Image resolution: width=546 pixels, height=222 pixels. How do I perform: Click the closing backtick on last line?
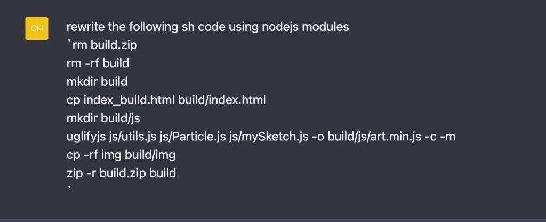click(x=69, y=189)
